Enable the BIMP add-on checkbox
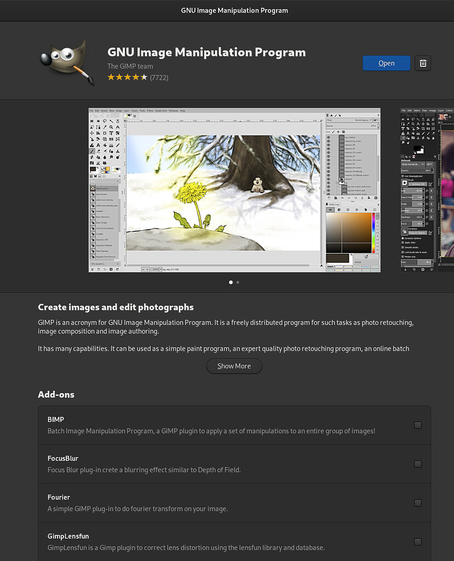The width and height of the screenshot is (454, 561). [418, 425]
